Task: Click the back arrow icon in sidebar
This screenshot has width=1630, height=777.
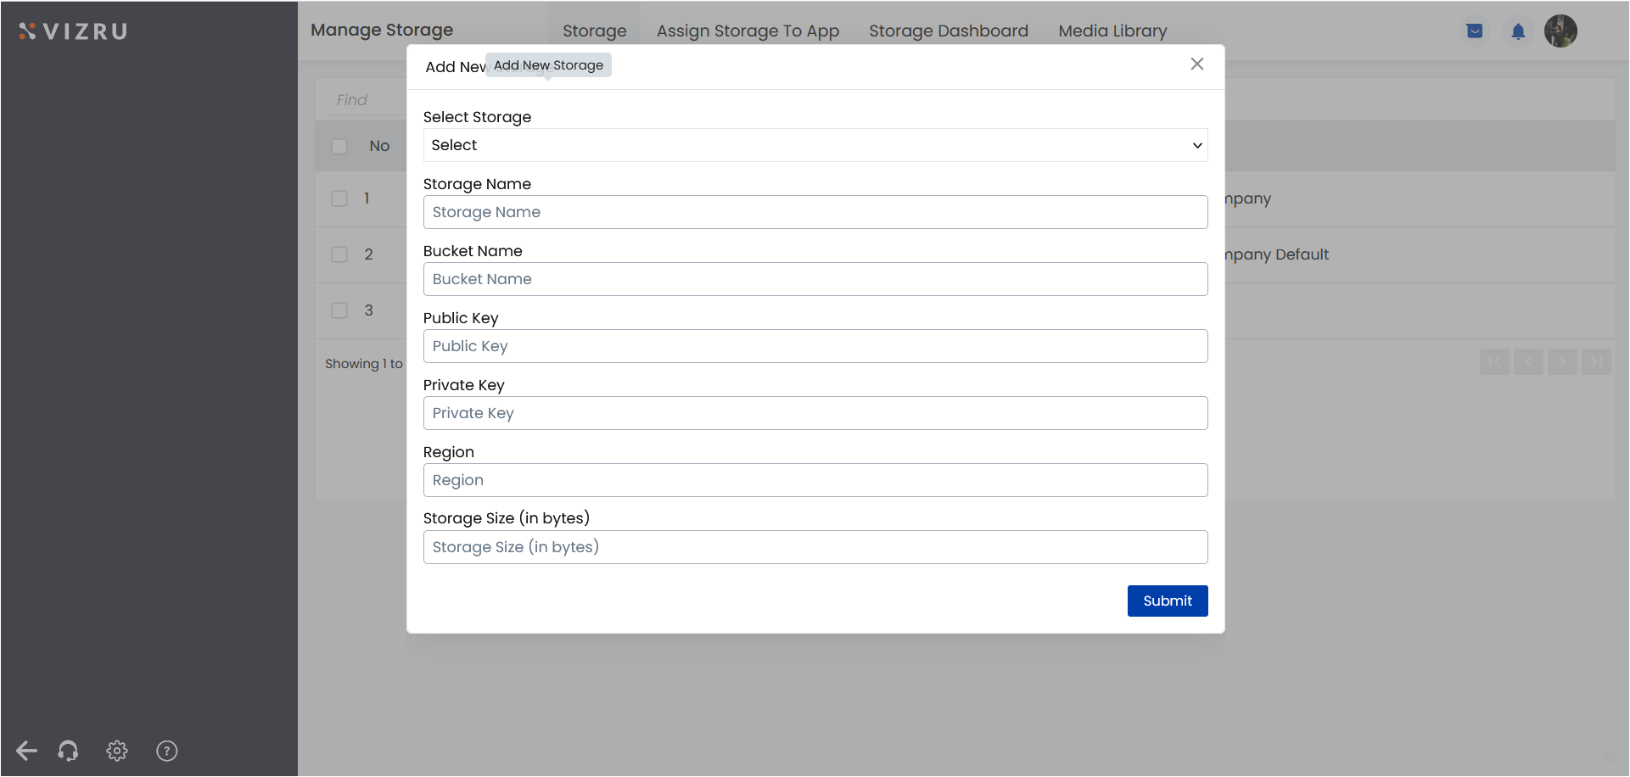Action: pyautogui.click(x=27, y=751)
